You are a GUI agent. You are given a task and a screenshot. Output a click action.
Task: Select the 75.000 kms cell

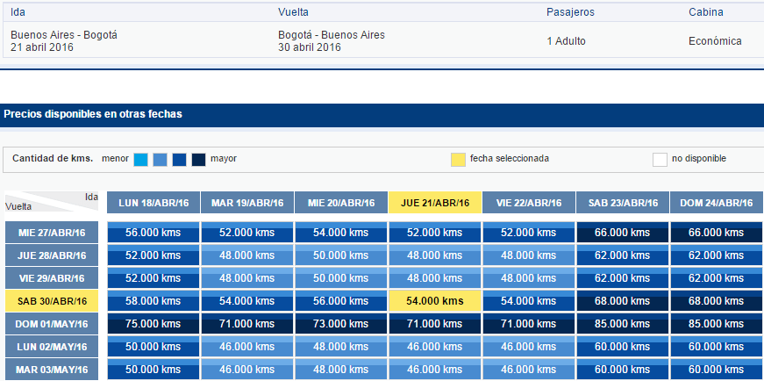pyautogui.click(x=154, y=323)
